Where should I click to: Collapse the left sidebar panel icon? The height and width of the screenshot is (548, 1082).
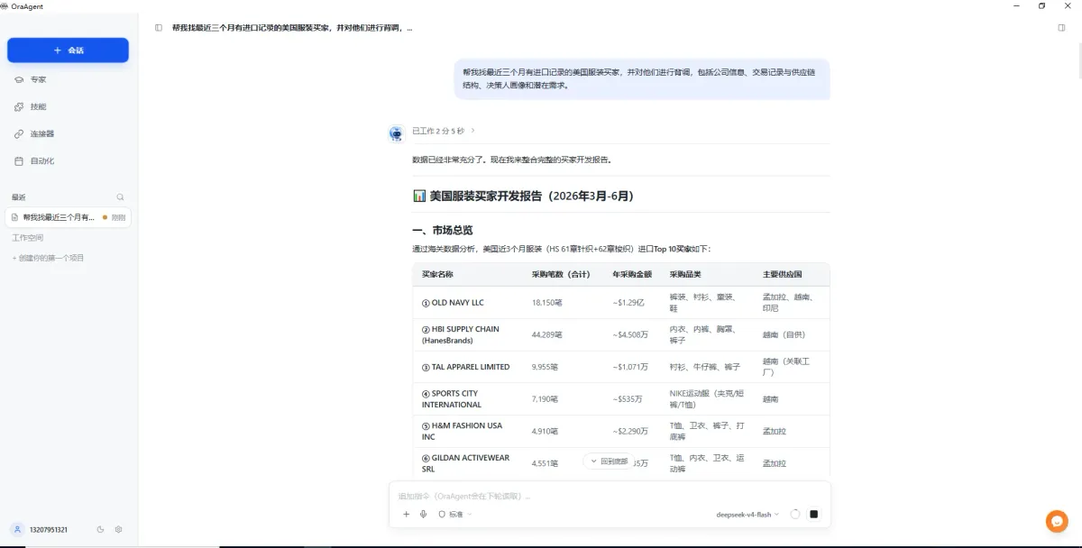click(159, 28)
